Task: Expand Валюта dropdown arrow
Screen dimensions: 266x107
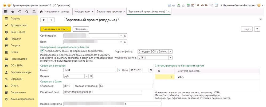Action: [87, 76]
